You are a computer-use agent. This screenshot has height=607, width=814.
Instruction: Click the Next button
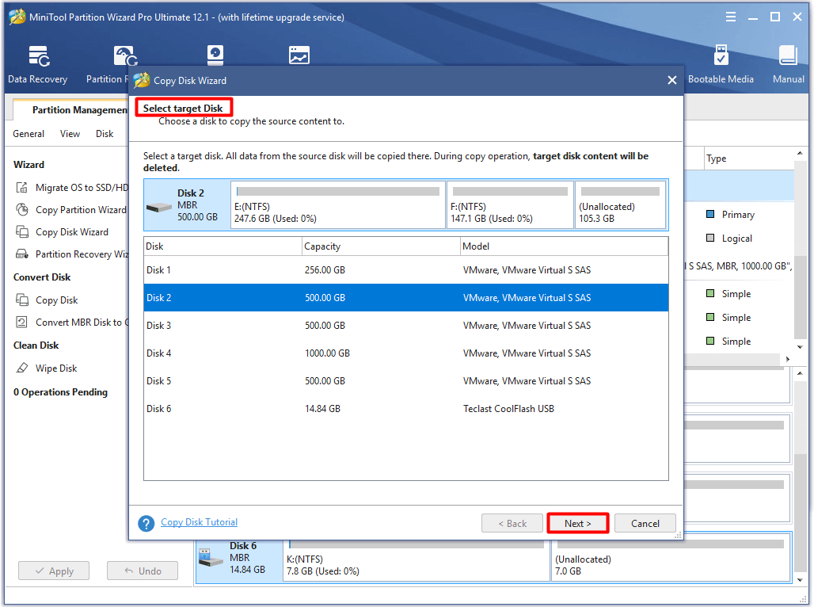(x=578, y=523)
